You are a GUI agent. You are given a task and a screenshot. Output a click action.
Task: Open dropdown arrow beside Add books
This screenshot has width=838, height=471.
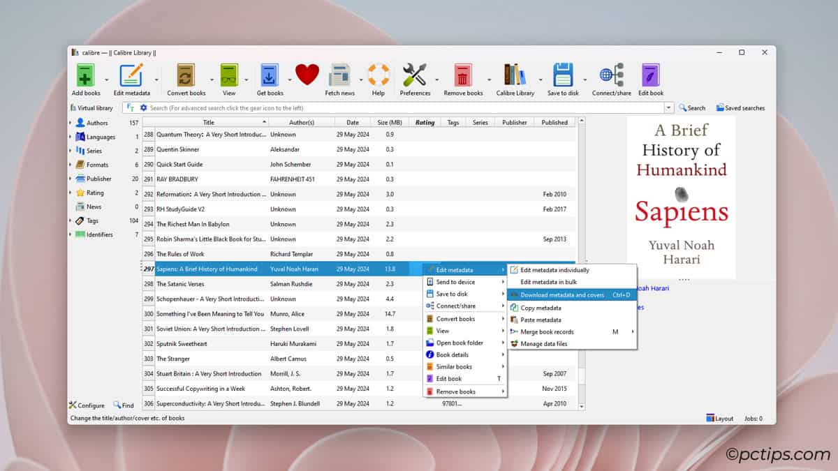tap(107, 80)
